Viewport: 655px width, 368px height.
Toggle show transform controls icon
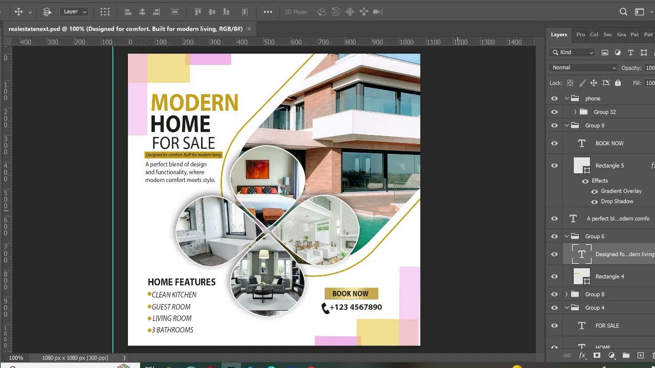(x=105, y=11)
